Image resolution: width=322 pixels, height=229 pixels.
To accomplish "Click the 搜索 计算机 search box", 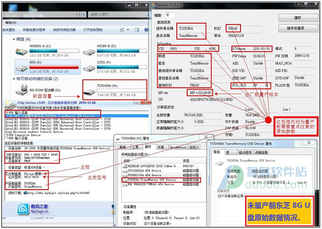I will pos(119,15).
